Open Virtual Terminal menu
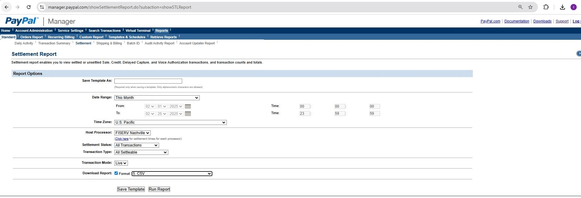 tap(138, 31)
